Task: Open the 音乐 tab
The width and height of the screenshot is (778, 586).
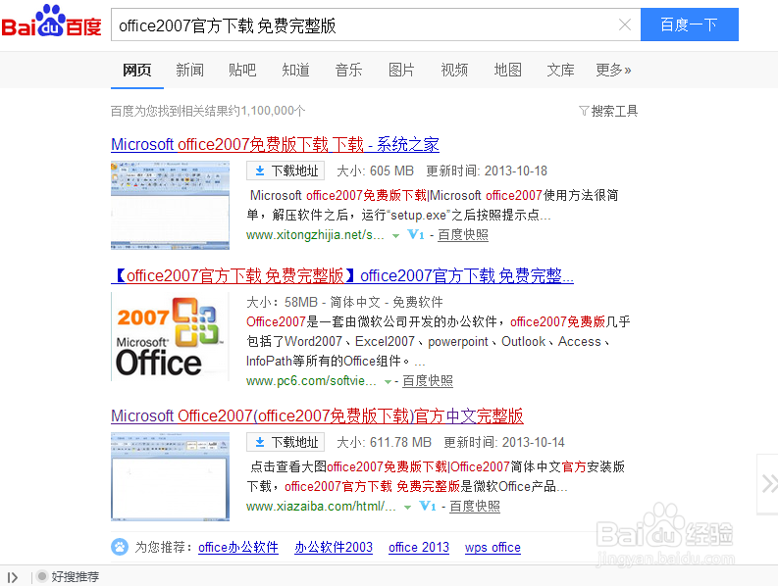Action: tap(349, 70)
